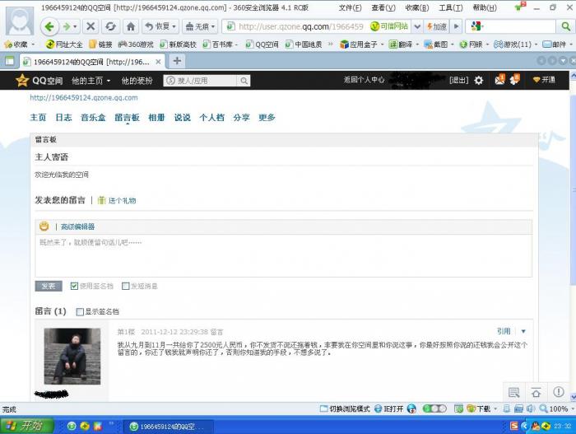Click the browser Back arrow button

click(49, 26)
